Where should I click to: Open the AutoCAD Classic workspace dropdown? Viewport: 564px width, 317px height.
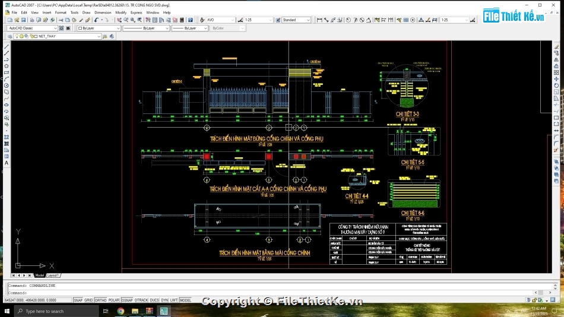[x=55, y=28]
